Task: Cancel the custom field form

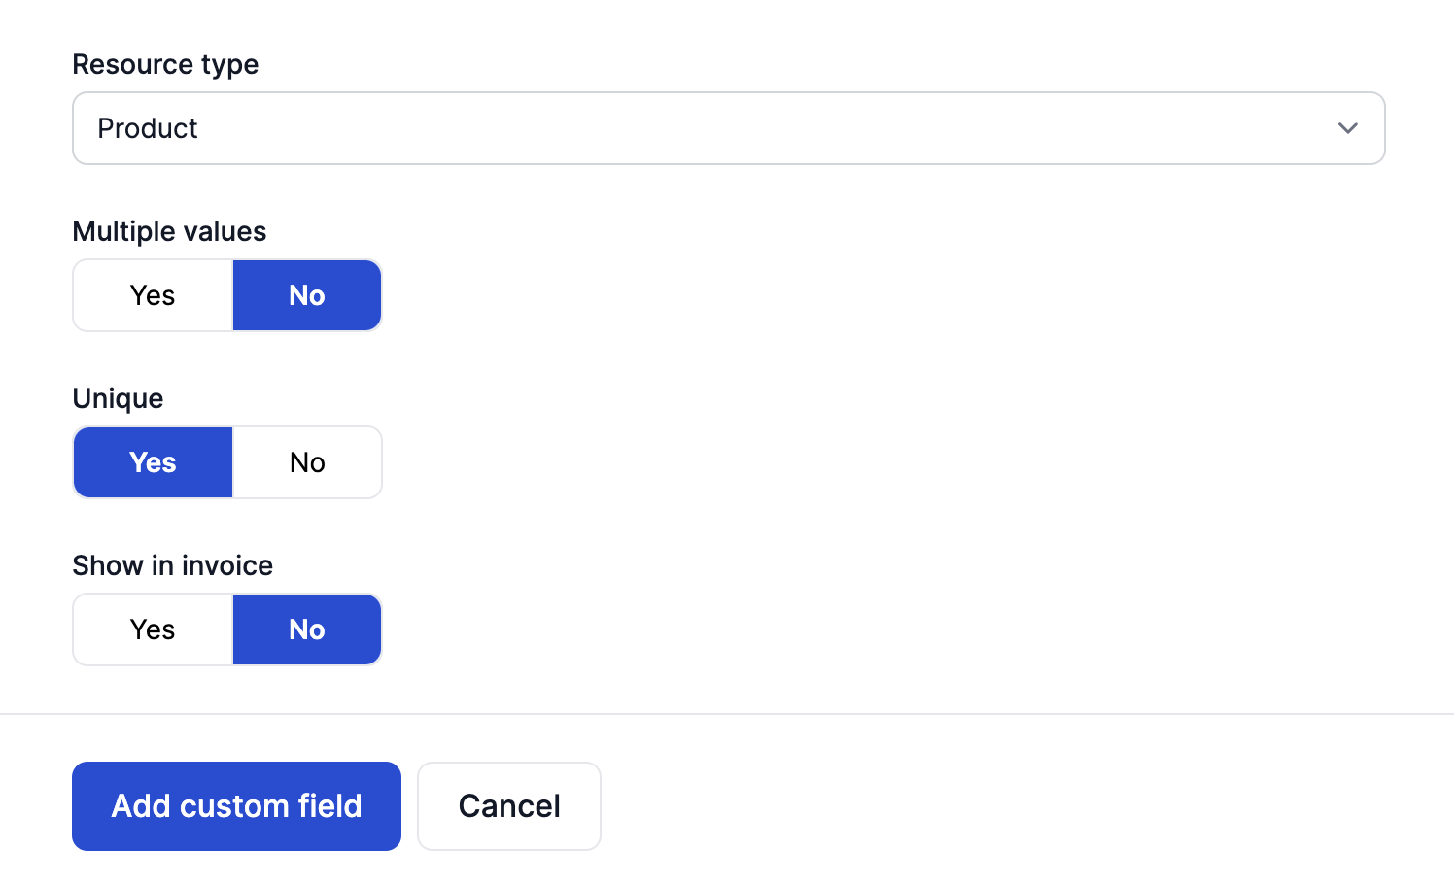Action: click(x=509, y=806)
